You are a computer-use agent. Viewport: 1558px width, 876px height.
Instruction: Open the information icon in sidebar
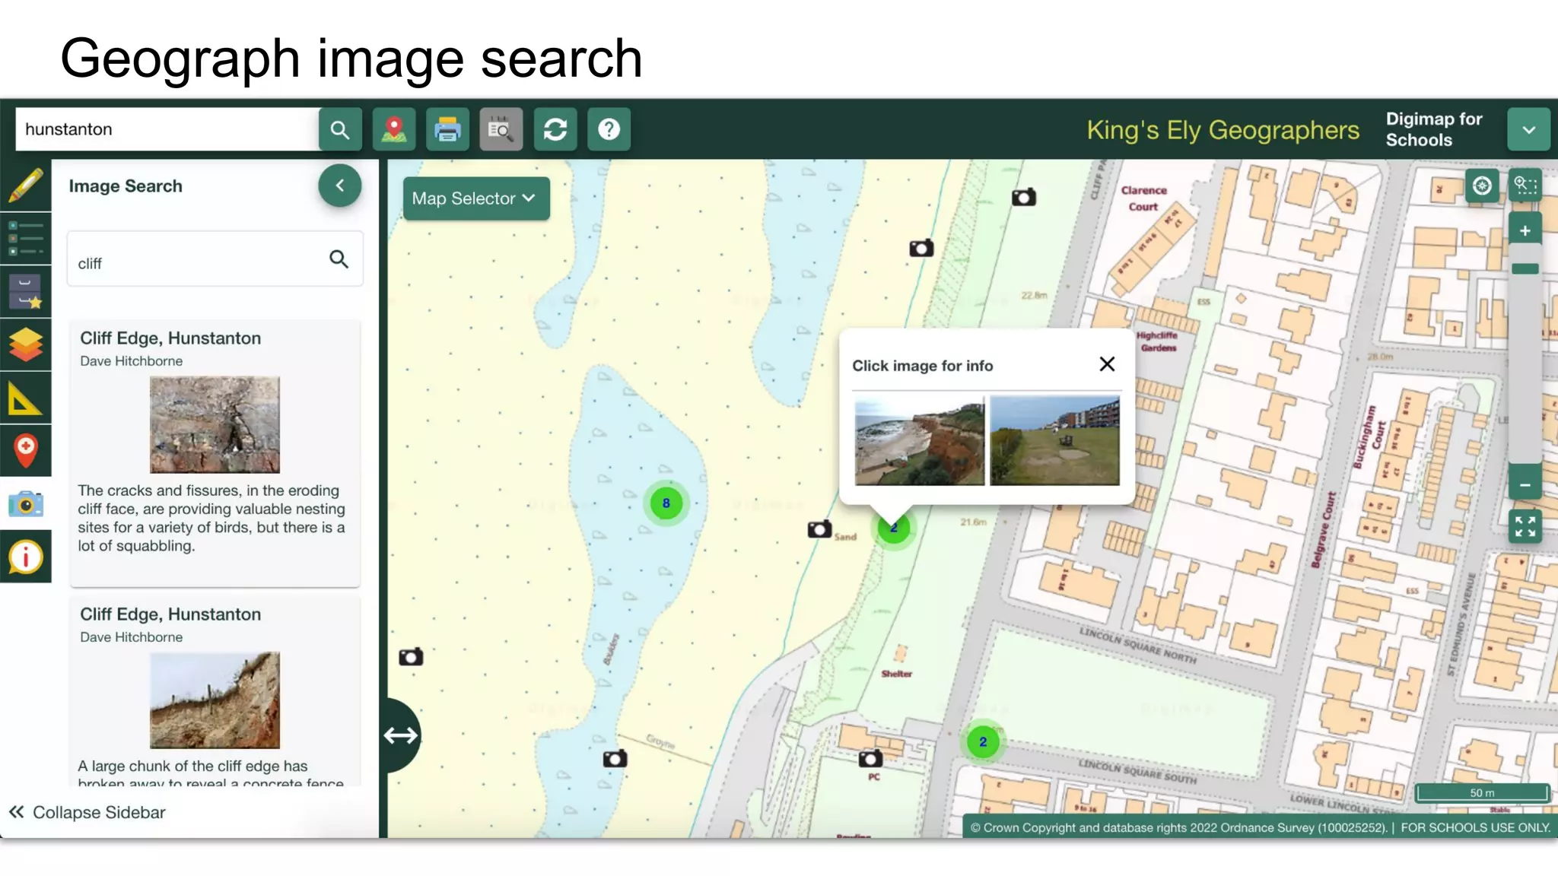pyautogui.click(x=26, y=557)
